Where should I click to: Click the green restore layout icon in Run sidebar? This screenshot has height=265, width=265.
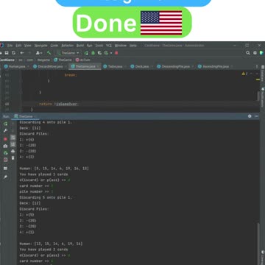pos(5,153)
